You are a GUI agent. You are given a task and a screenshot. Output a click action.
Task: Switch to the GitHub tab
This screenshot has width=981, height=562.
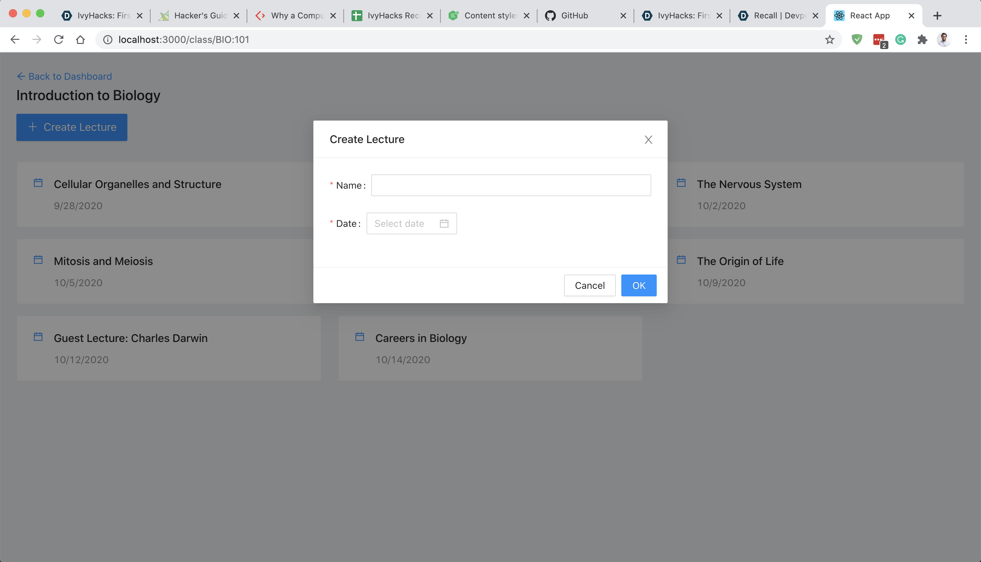574,15
